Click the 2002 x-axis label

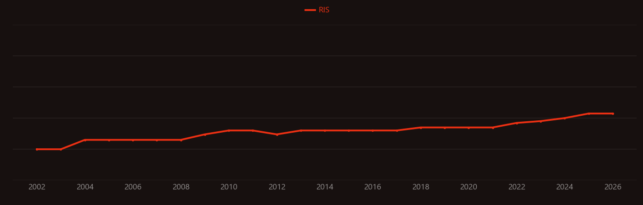pos(37,187)
